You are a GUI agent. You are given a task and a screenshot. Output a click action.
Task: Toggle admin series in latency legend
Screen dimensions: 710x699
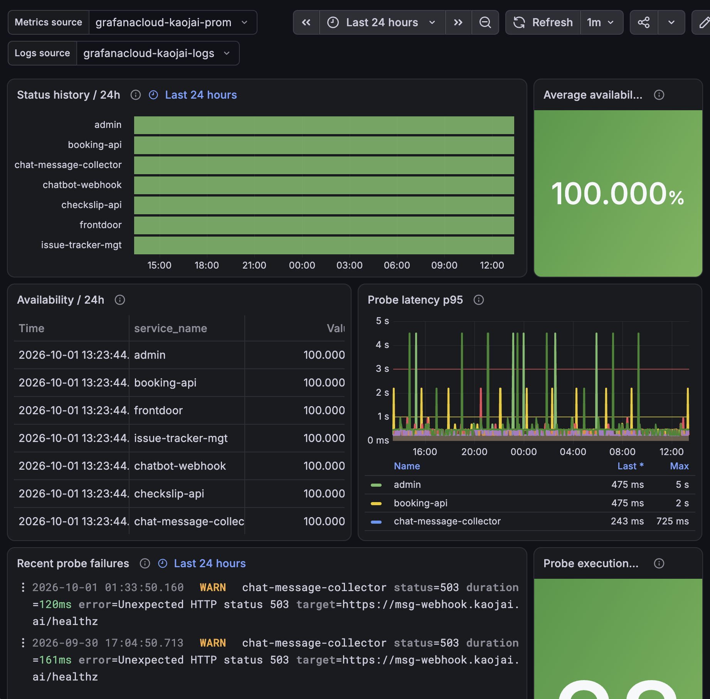pos(407,484)
